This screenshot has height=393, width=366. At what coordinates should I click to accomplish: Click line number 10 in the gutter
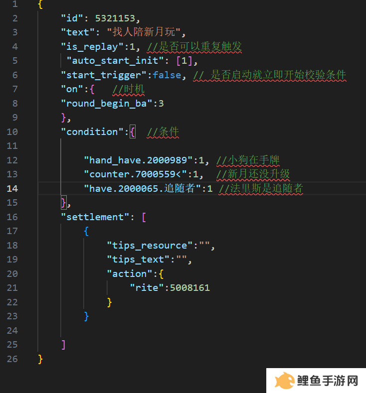tap(12, 132)
